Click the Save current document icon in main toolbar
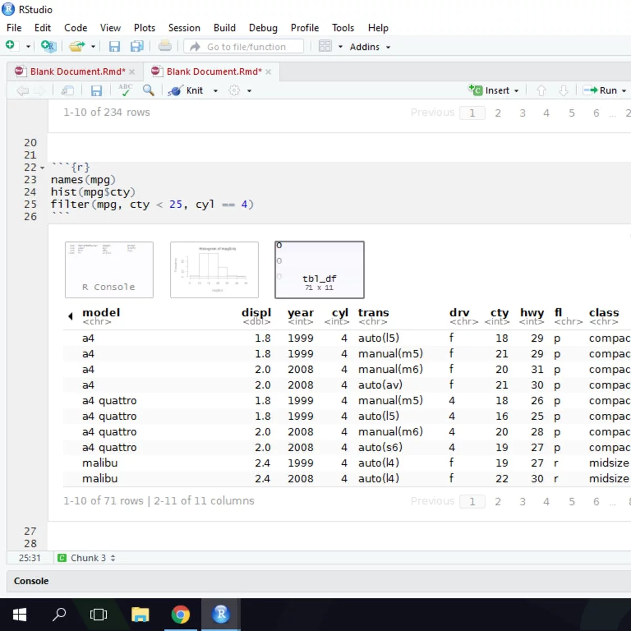This screenshot has width=631, height=631. [114, 46]
